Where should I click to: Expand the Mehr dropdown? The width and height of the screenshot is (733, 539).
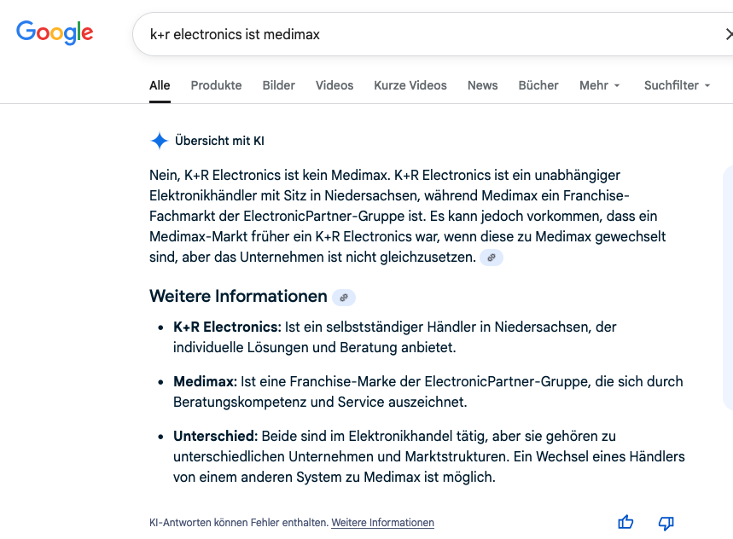click(x=599, y=85)
